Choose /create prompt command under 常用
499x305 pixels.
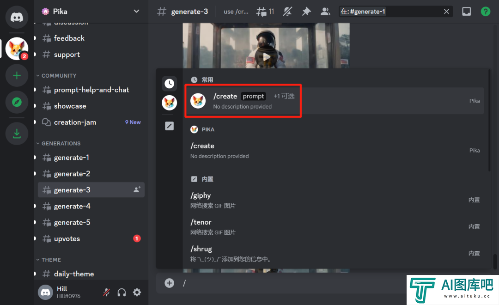[x=335, y=101]
